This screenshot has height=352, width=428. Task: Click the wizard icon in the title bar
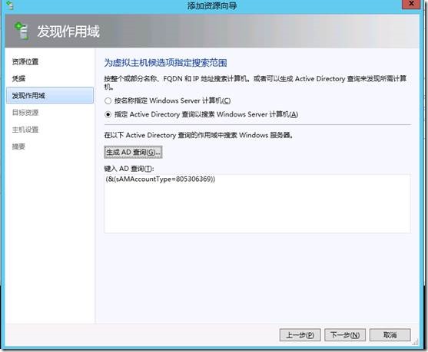click(x=9, y=5)
